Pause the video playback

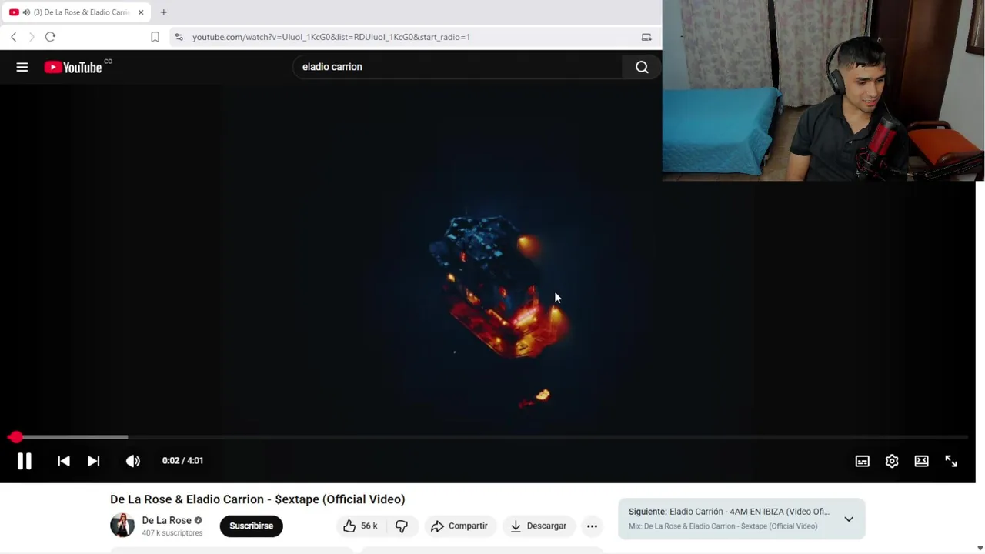pos(25,461)
